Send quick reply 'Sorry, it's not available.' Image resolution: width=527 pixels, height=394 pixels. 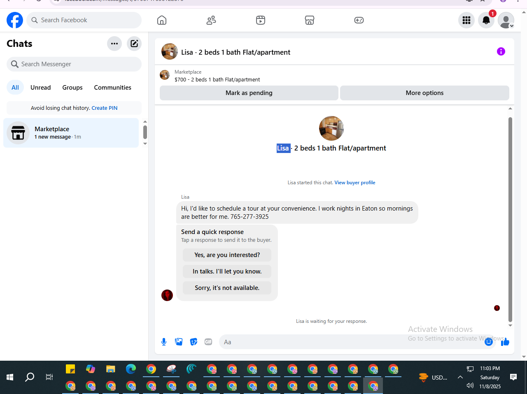[227, 288]
